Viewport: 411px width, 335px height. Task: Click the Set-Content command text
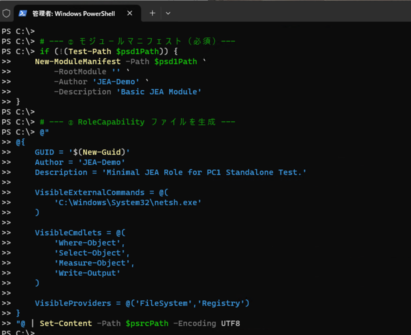point(66,323)
